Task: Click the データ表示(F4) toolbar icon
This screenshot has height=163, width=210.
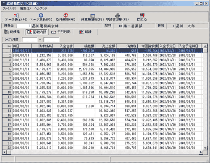Action: pyautogui.click(x=16, y=16)
